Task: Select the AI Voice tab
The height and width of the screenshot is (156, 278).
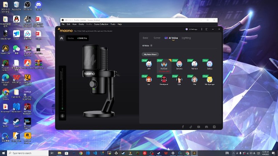Action: 171,38
